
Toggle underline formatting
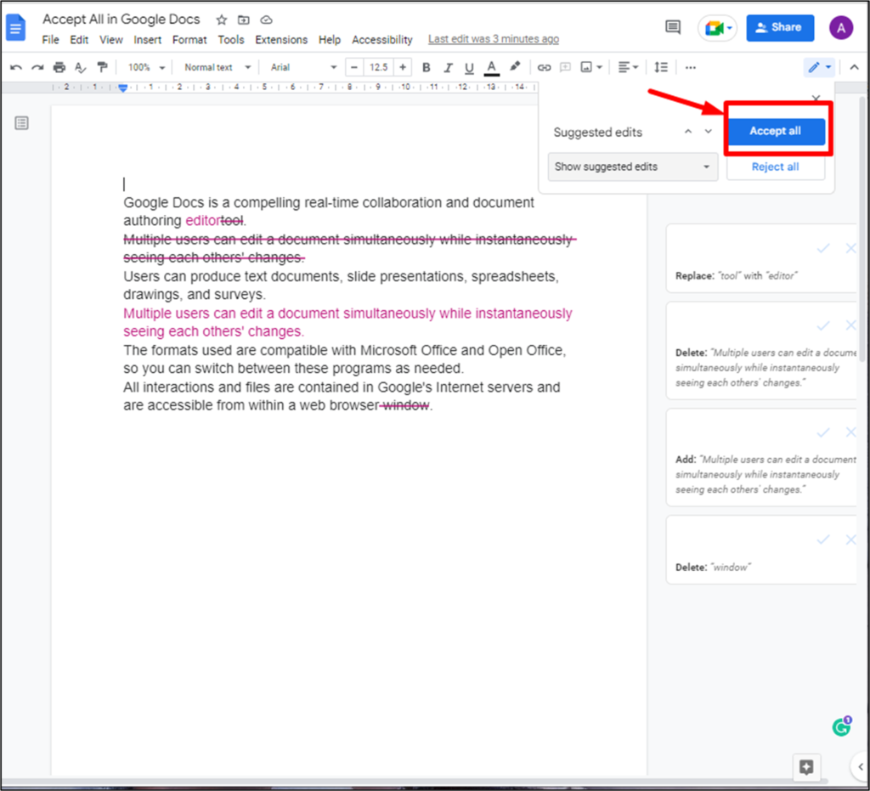(x=469, y=68)
